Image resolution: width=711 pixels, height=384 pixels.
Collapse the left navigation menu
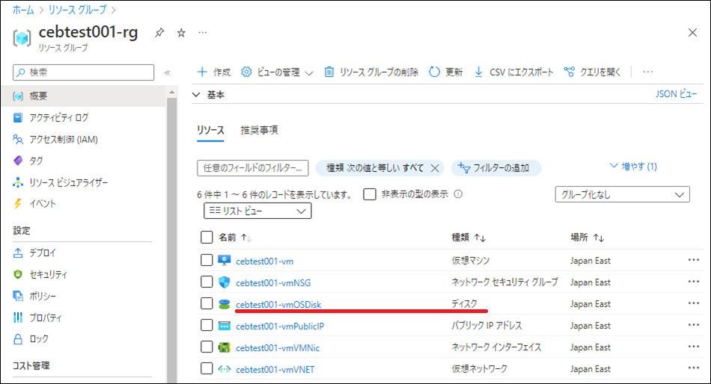(168, 72)
